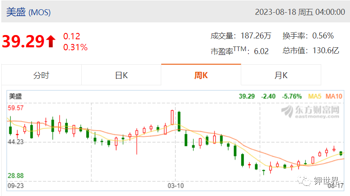Click the 03-10 date axis marker
350x196 pixels.
[176, 185]
